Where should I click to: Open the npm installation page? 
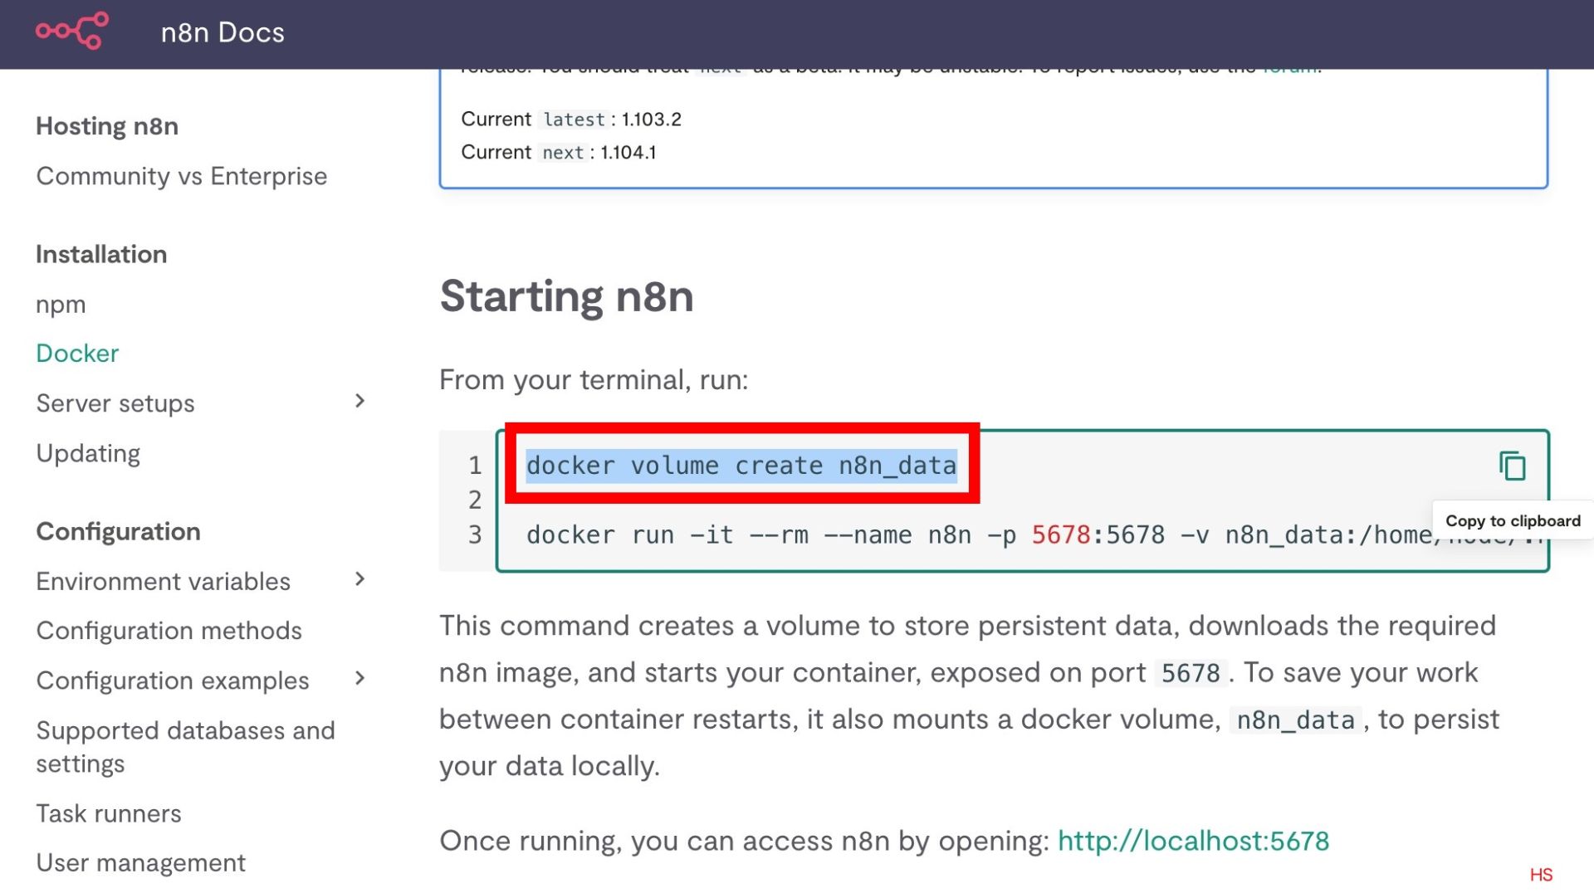(61, 305)
